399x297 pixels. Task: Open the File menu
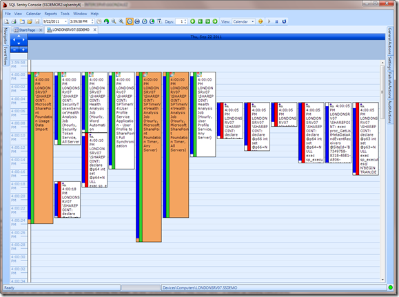click(8, 14)
